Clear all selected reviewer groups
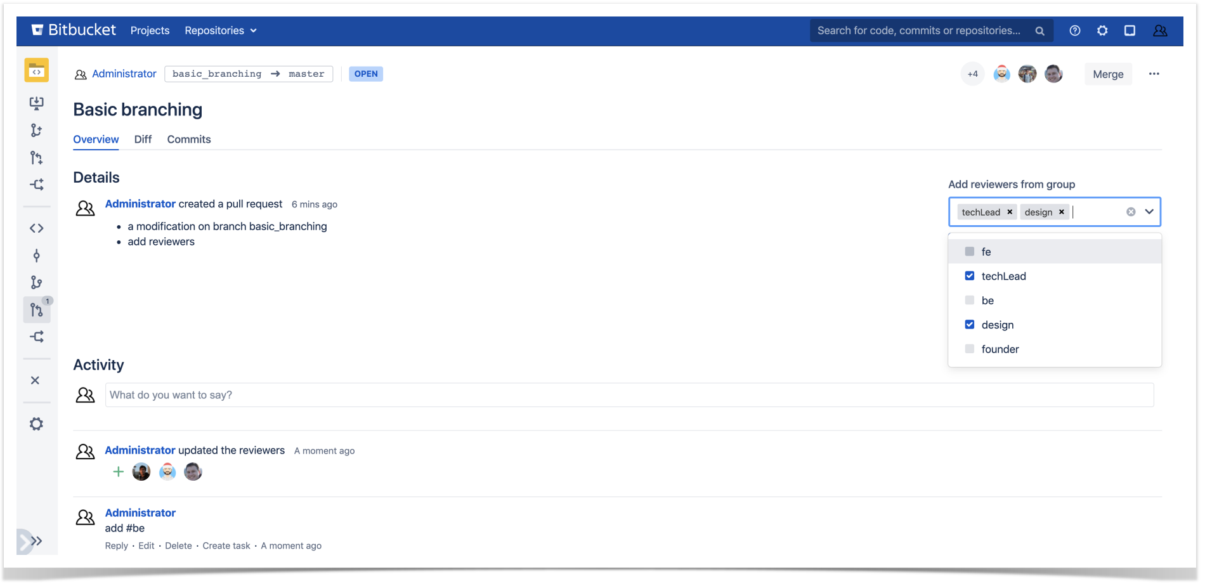The height and width of the screenshot is (586, 1205). [1131, 212]
